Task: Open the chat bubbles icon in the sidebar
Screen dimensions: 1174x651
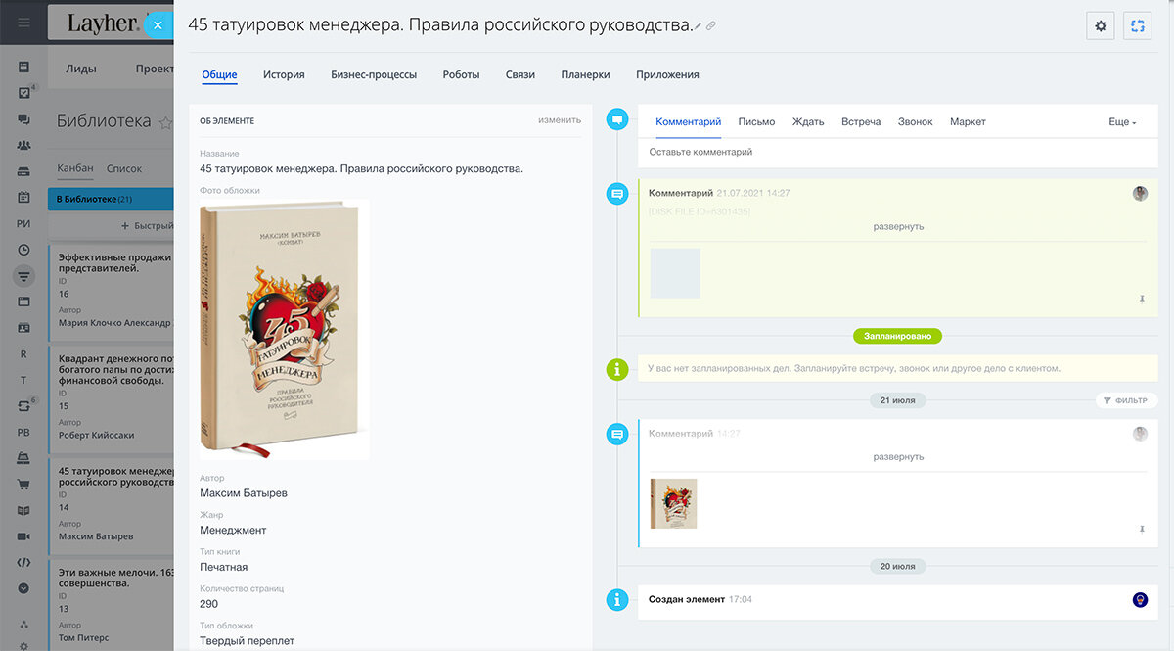Action: tap(23, 119)
